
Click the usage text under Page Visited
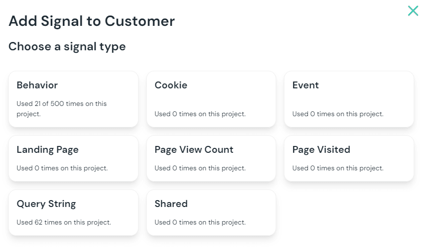pyautogui.click(x=338, y=168)
